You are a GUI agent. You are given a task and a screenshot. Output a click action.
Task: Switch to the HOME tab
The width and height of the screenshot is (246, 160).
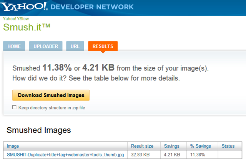pyautogui.click(x=14, y=46)
